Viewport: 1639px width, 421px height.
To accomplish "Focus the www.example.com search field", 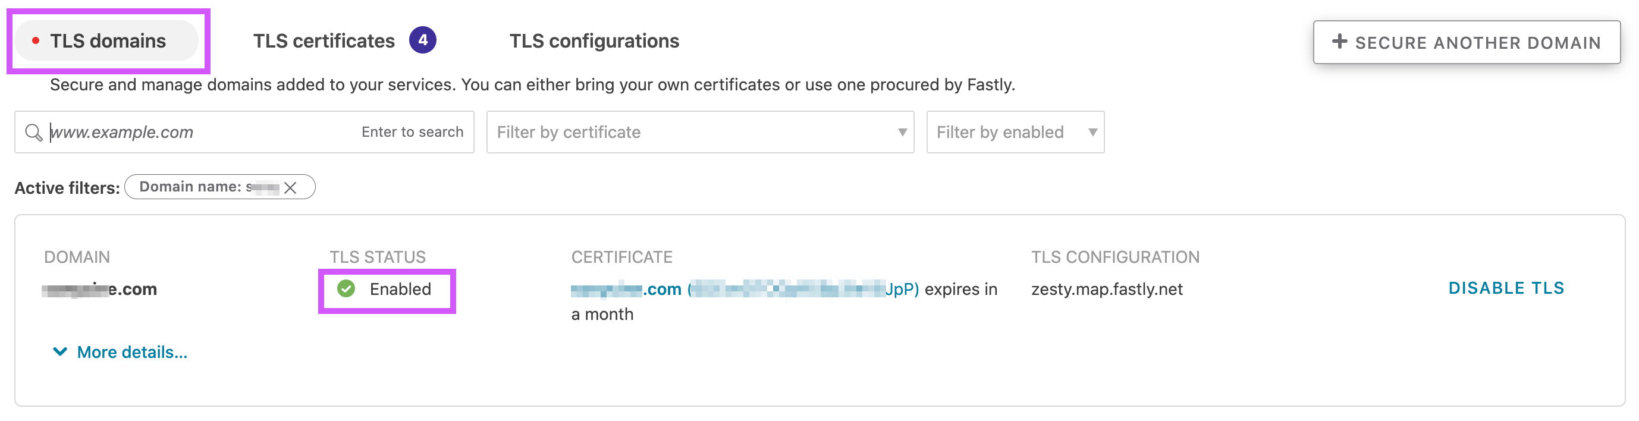I will coord(244,132).
